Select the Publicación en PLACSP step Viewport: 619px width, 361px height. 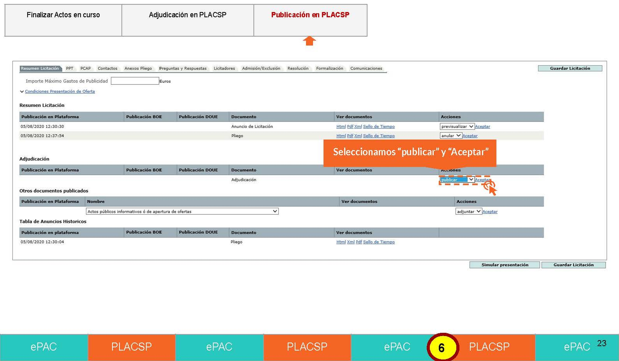point(310,20)
